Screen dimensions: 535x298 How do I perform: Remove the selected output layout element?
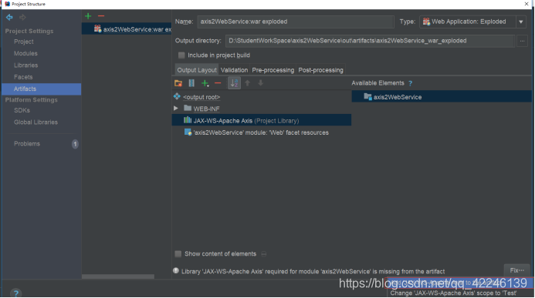218,83
